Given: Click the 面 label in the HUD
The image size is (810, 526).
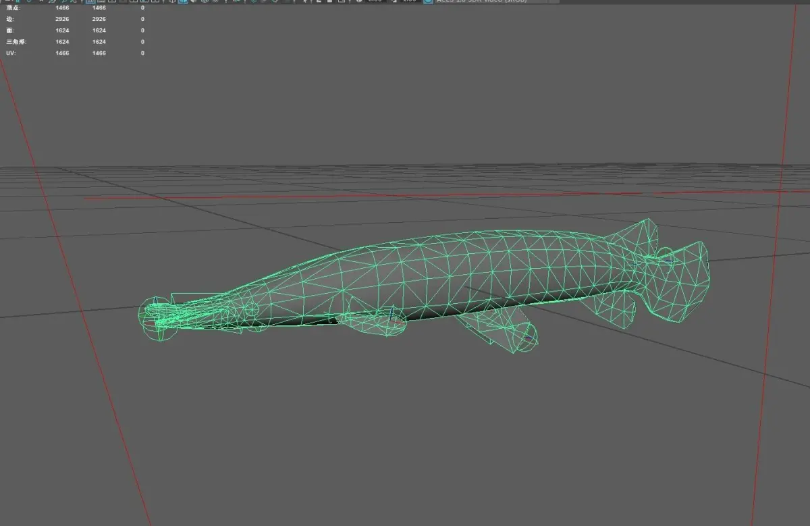Looking at the screenshot, I should tap(9, 30).
